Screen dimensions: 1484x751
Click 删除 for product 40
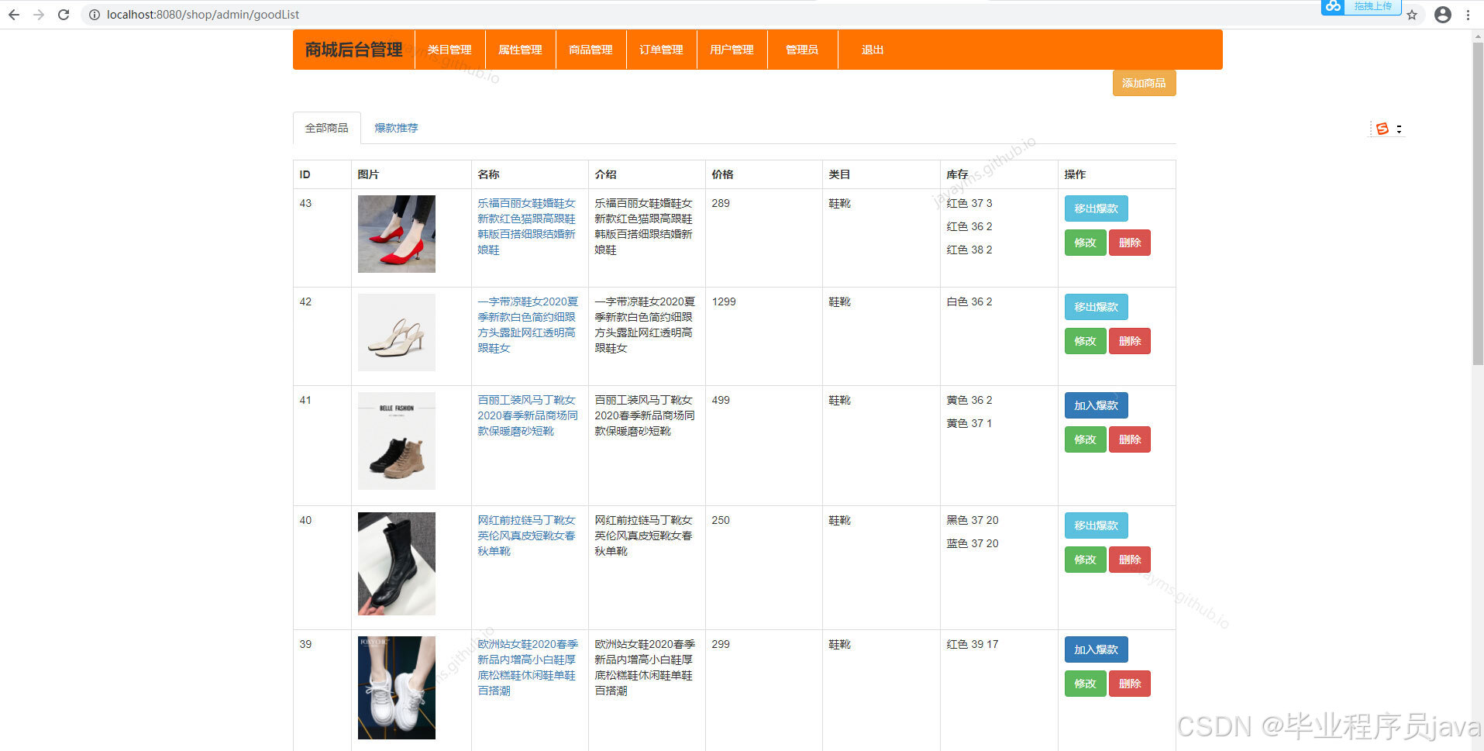coord(1130,560)
